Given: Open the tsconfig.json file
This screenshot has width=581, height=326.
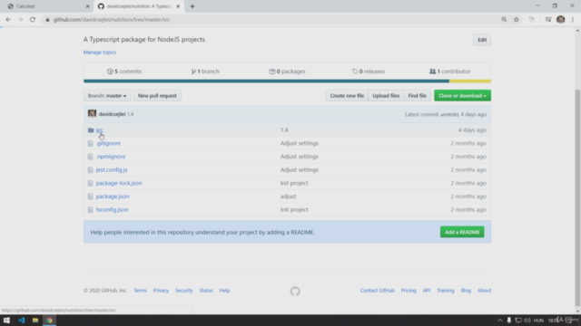Looking at the screenshot, I should [112, 209].
